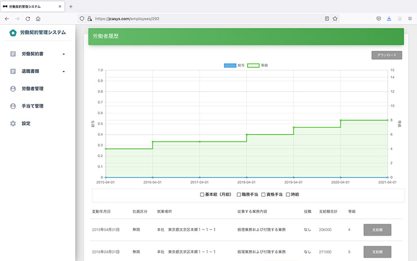The width and height of the screenshot is (417, 261).
Task: Click the padlock site security icon
Action: (x=90, y=19)
